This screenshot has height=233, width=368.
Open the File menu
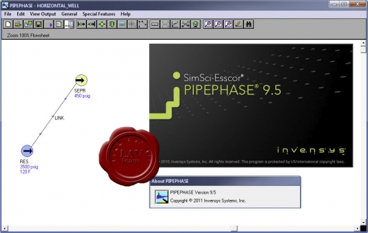tap(8, 14)
